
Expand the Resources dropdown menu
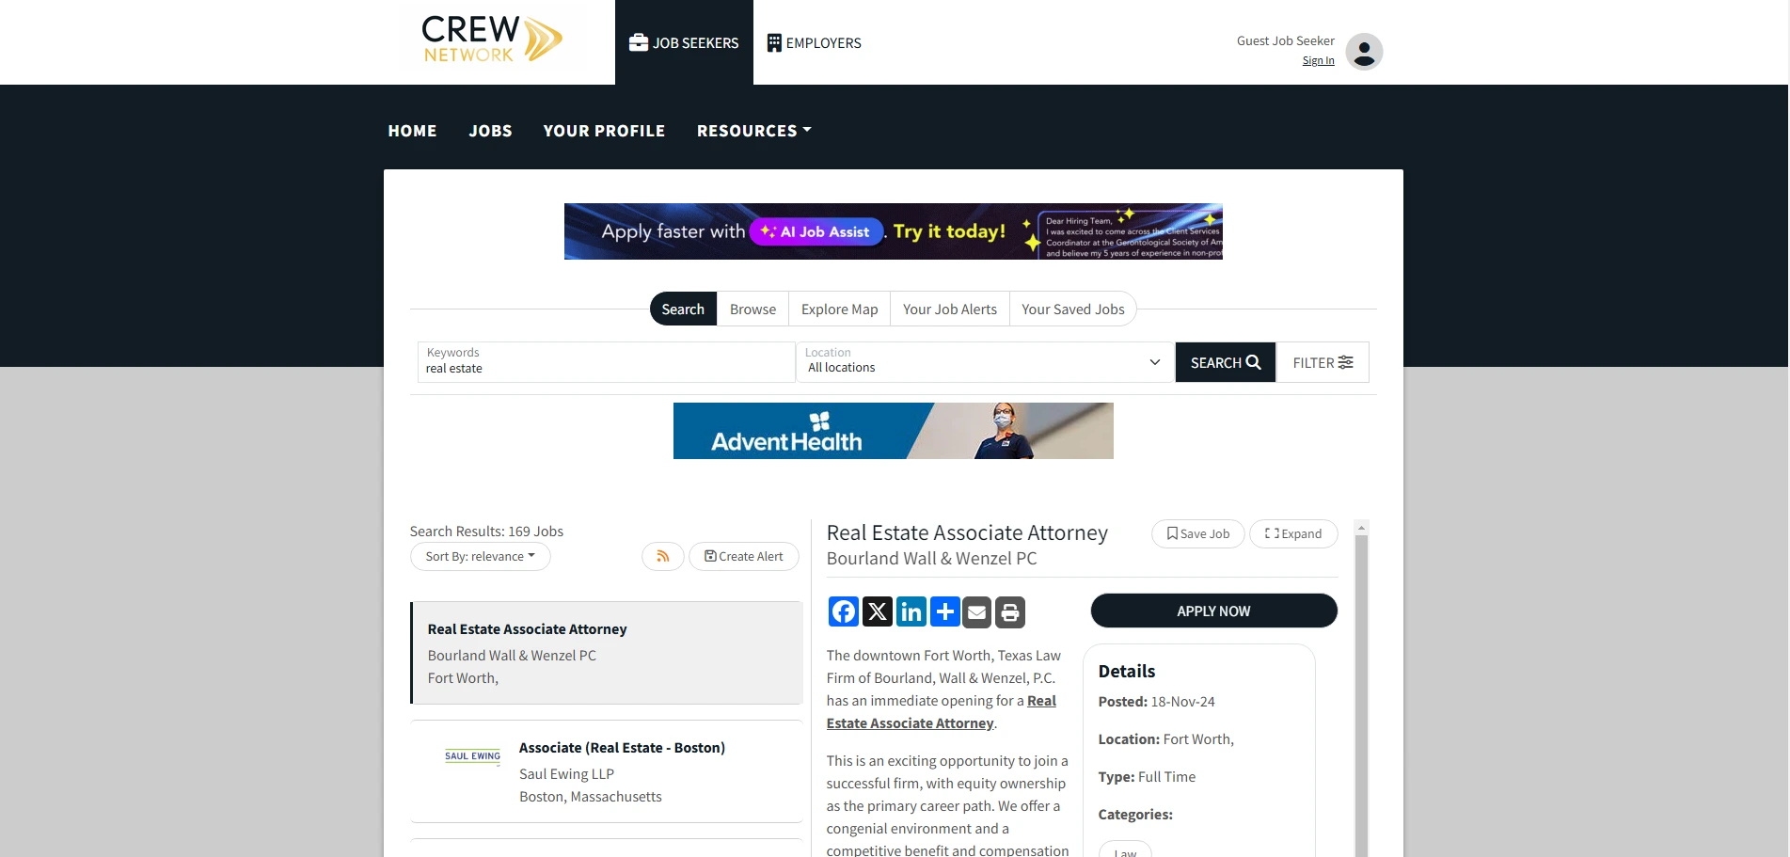(x=753, y=131)
